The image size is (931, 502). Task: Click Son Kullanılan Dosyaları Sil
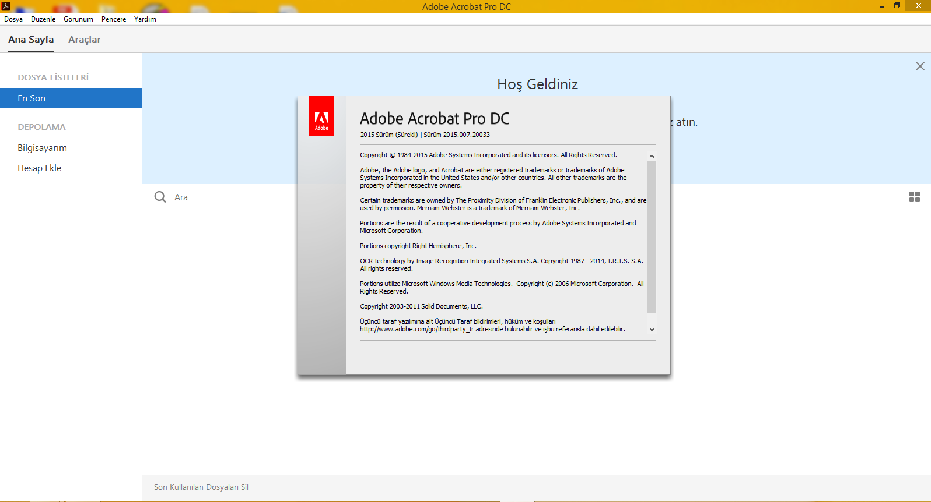pos(201,487)
